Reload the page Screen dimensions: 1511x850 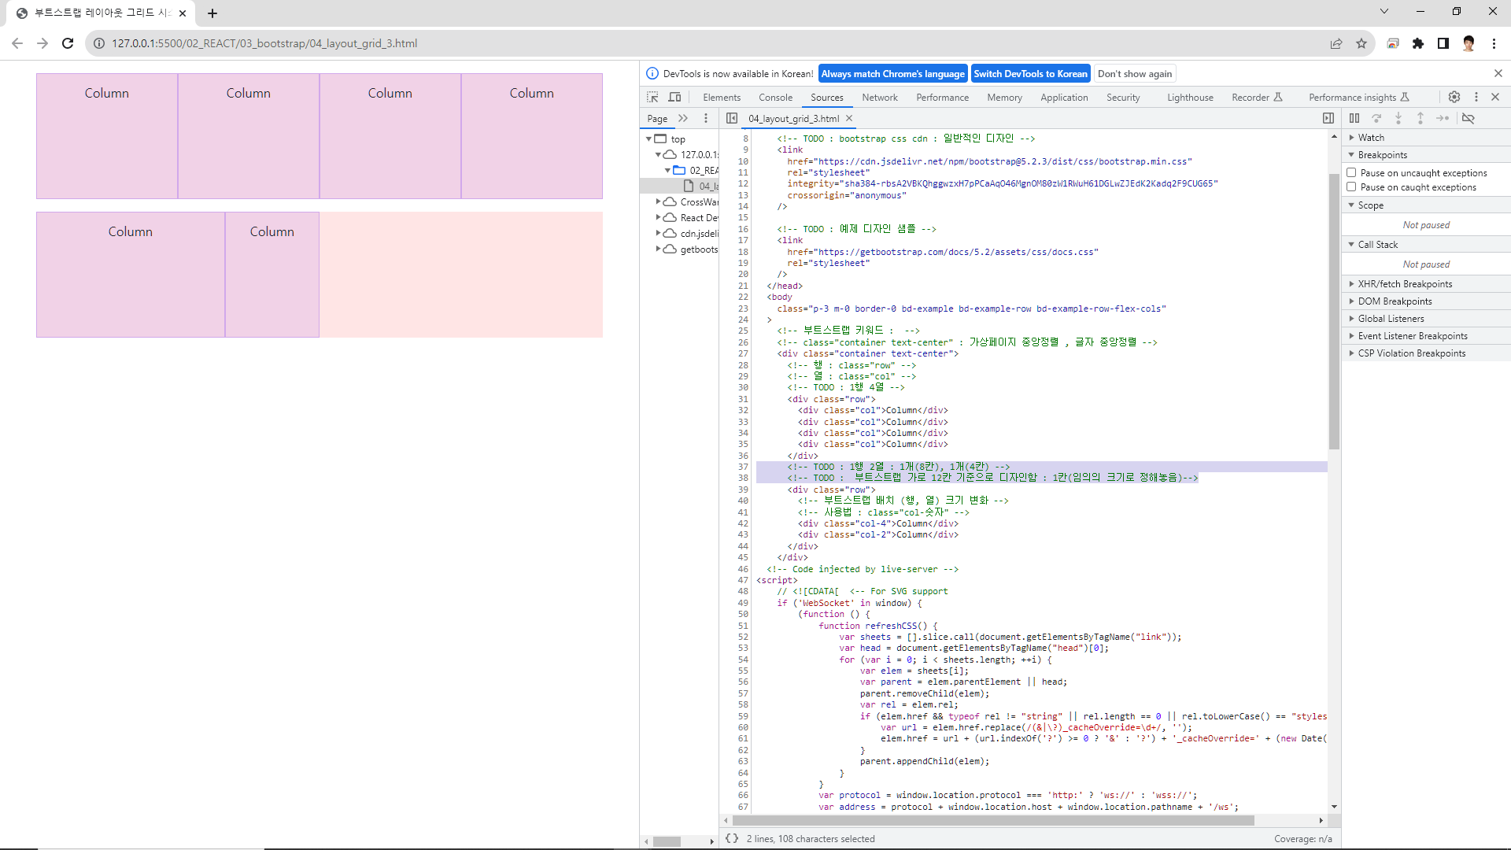68,43
